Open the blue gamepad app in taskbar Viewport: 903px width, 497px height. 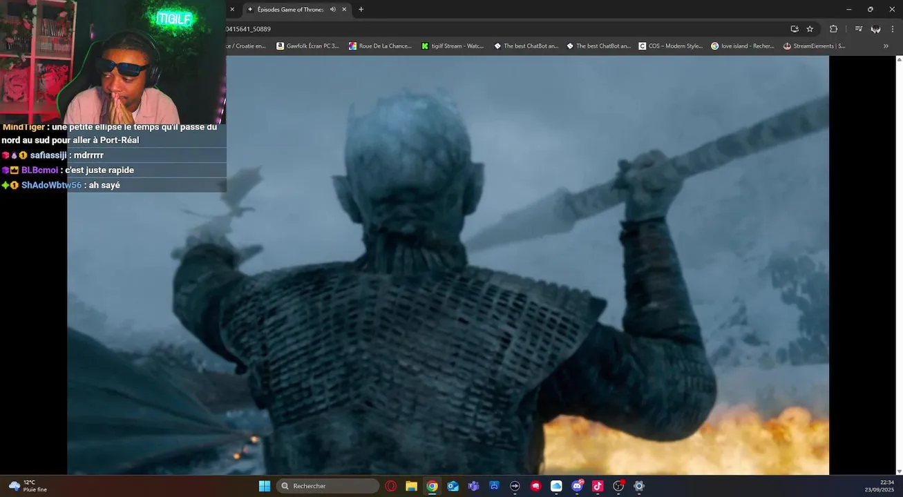(494, 486)
